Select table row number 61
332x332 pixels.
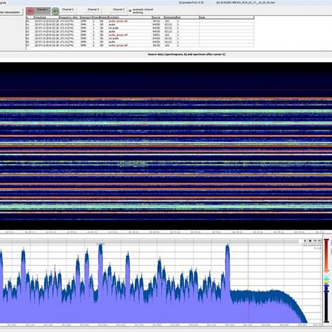pyautogui.click(x=140, y=24)
